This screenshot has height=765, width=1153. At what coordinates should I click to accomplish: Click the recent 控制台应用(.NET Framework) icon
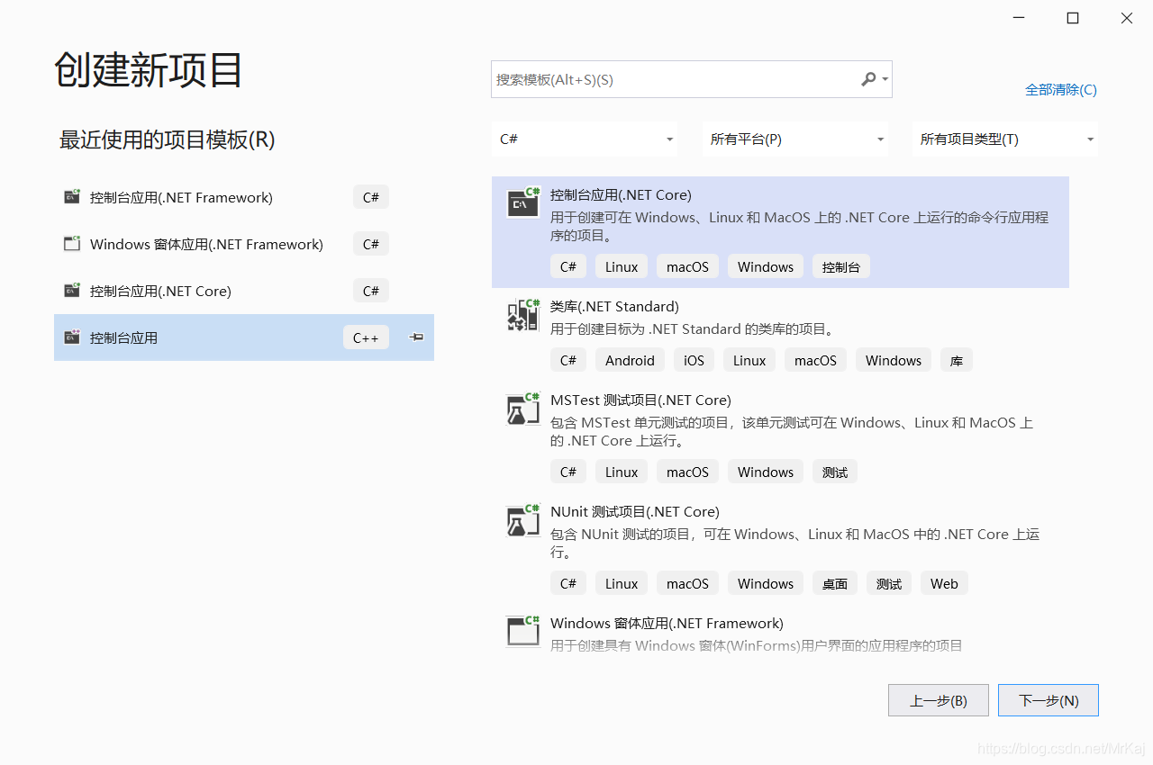pyautogui.click(x=72, y=197)
